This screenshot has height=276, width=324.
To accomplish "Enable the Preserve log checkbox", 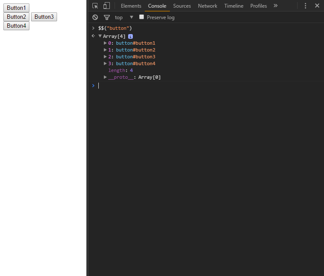I will (141, 17).
